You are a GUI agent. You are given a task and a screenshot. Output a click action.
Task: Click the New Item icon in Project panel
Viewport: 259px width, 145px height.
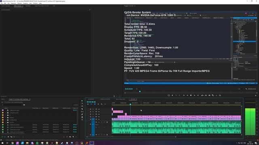(73, 137)
